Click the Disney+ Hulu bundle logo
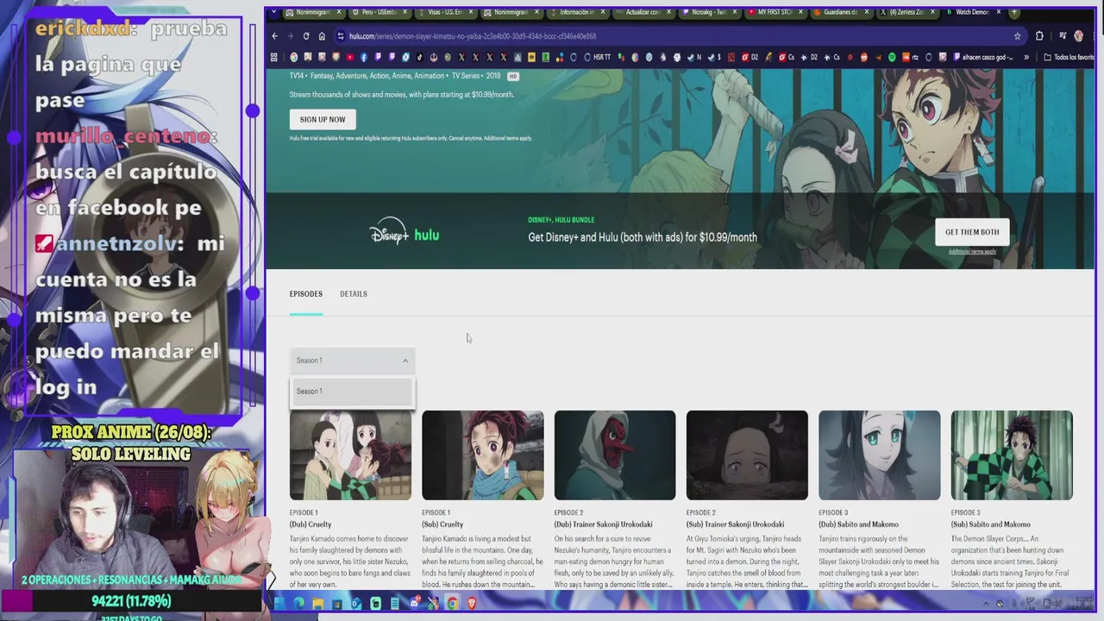The width and height of the screenshot is (1104, 621). [405, 233]
